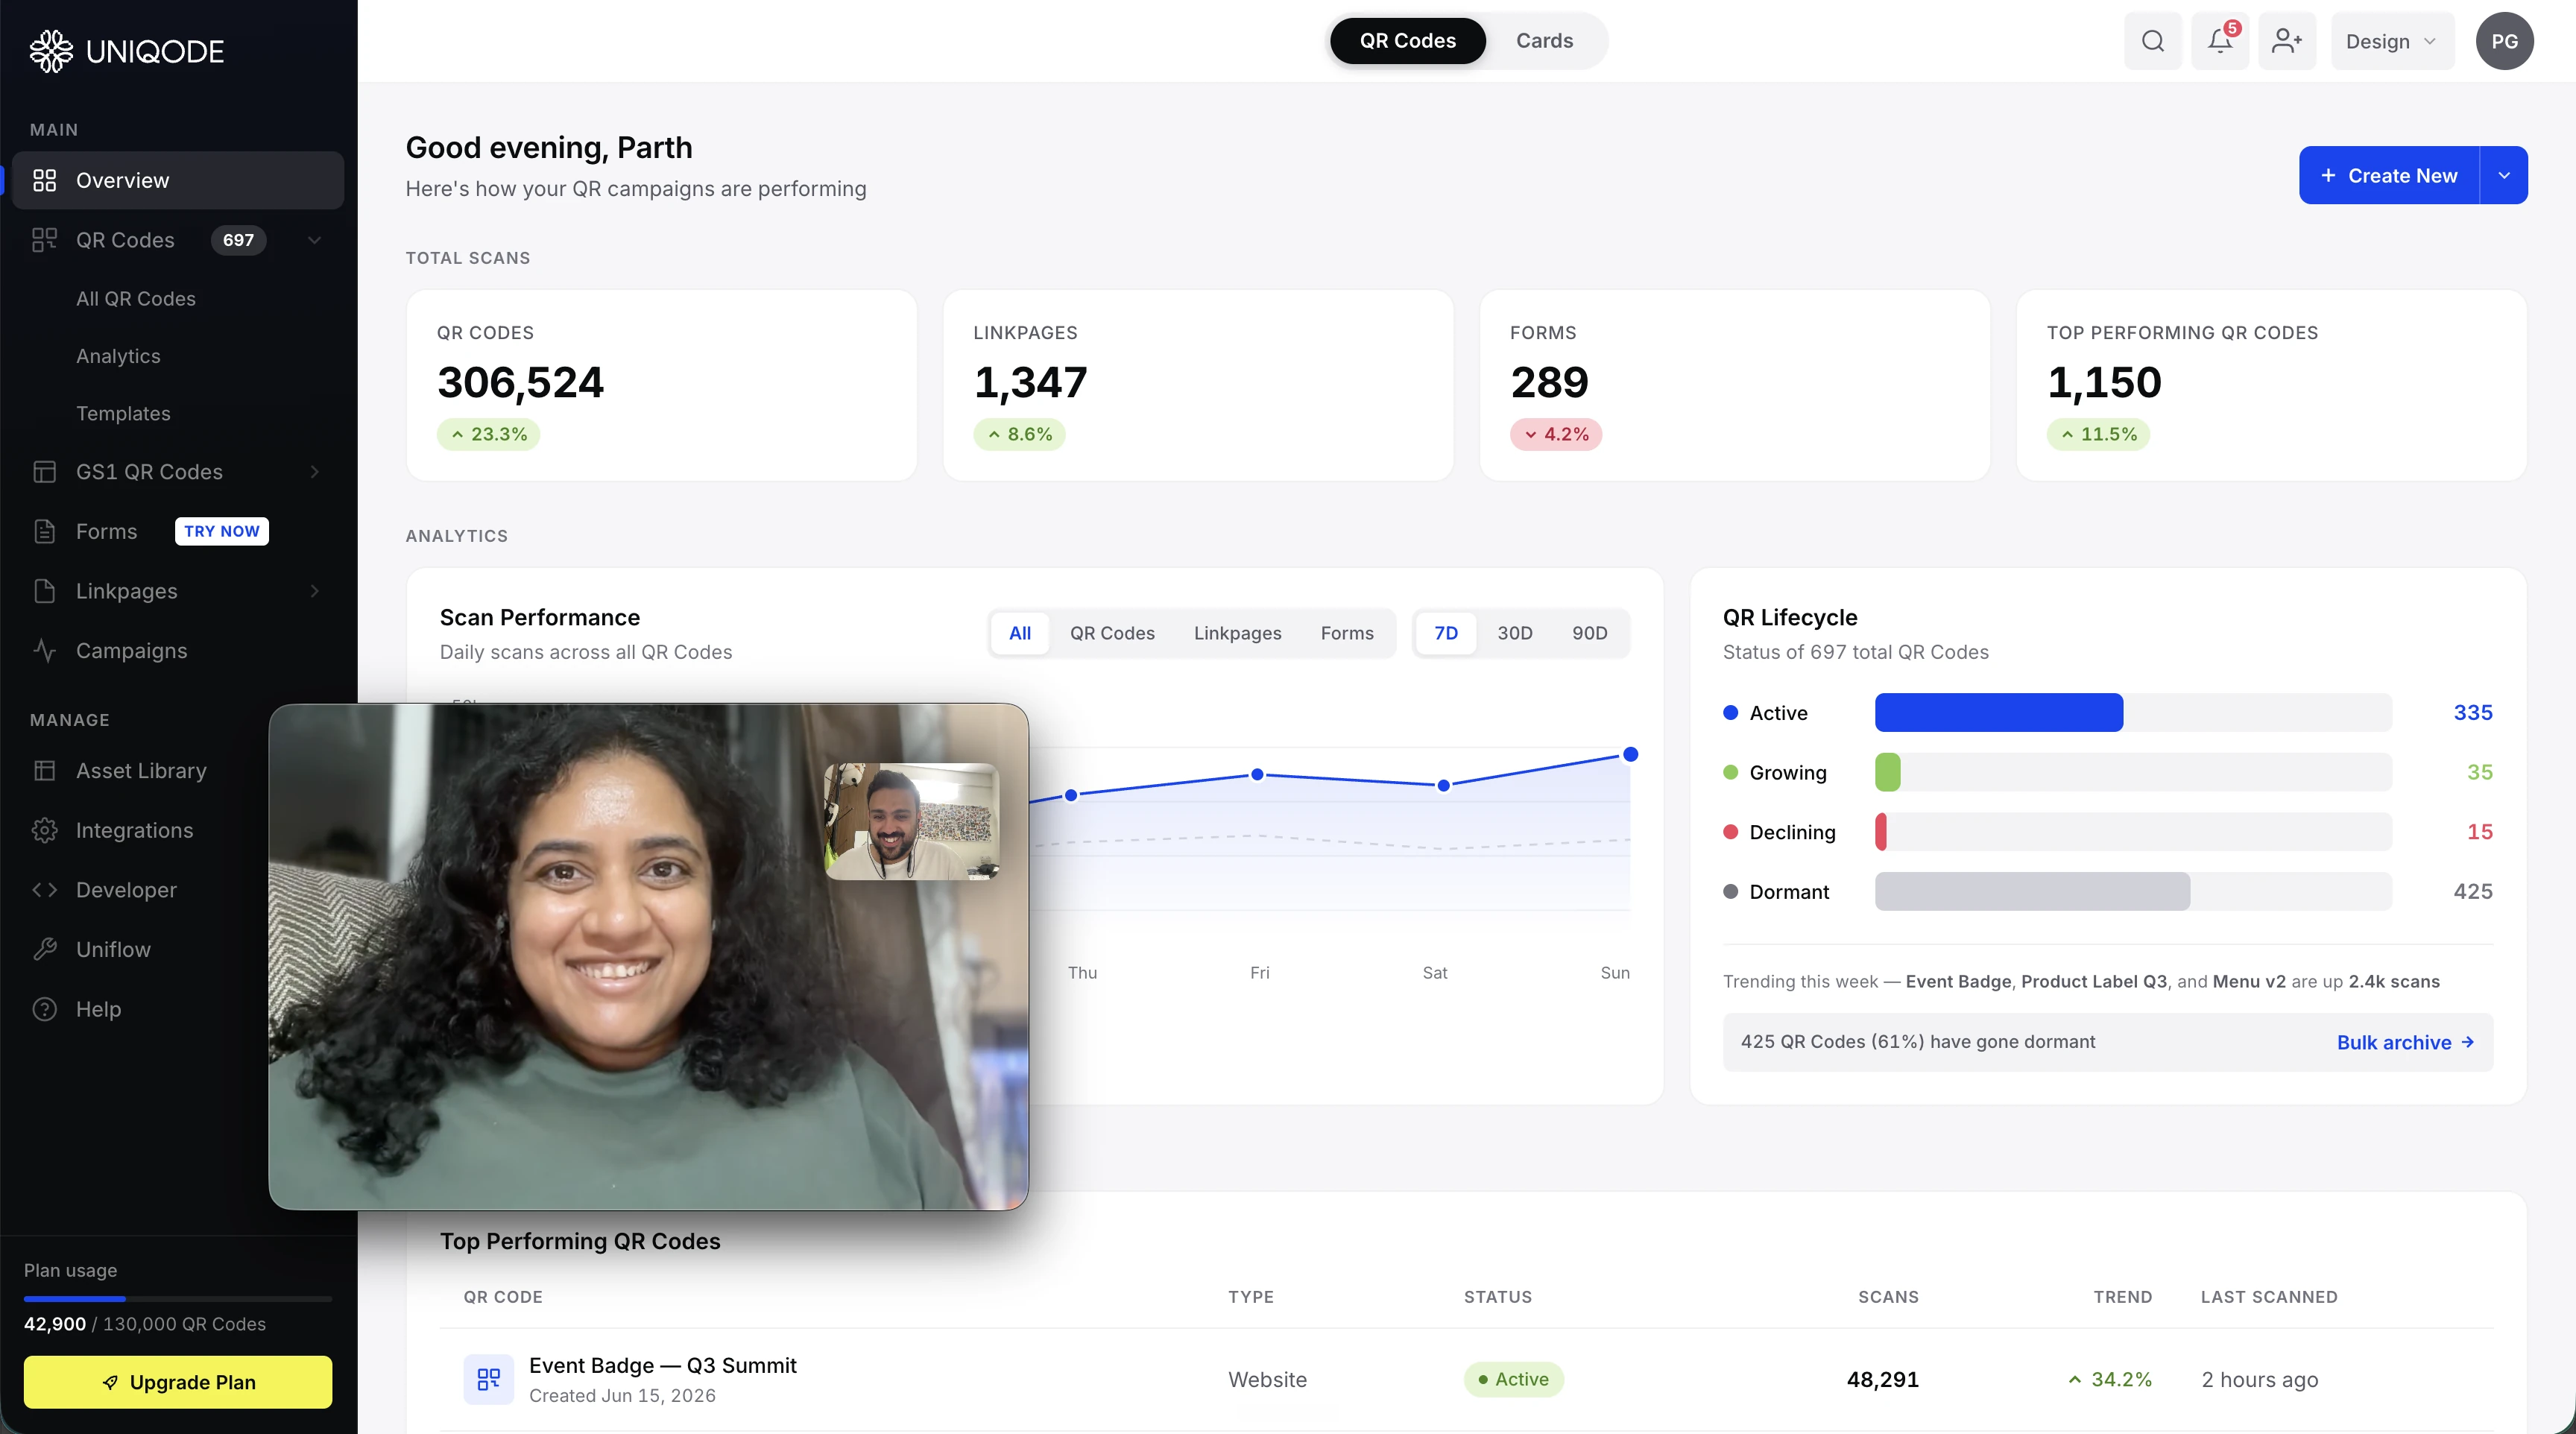2576x1434 pixels.
Task: Click the 697 count badge
Action: (x=238, y=240)
